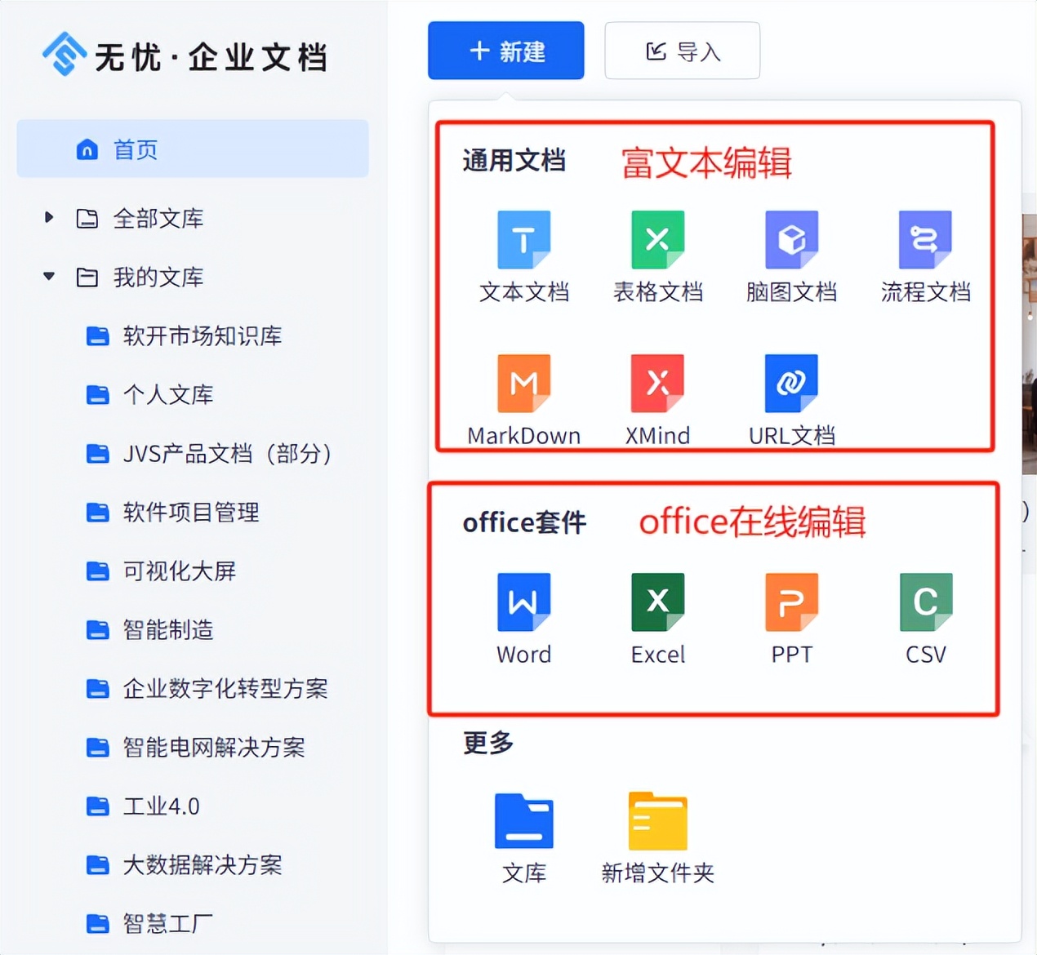Select the 智慧工厂 library name
The image size is (1037, 955).
(x=168, y=924)
